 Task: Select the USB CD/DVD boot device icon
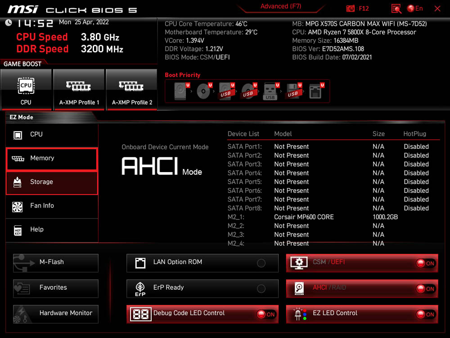[x=249, y=91]
